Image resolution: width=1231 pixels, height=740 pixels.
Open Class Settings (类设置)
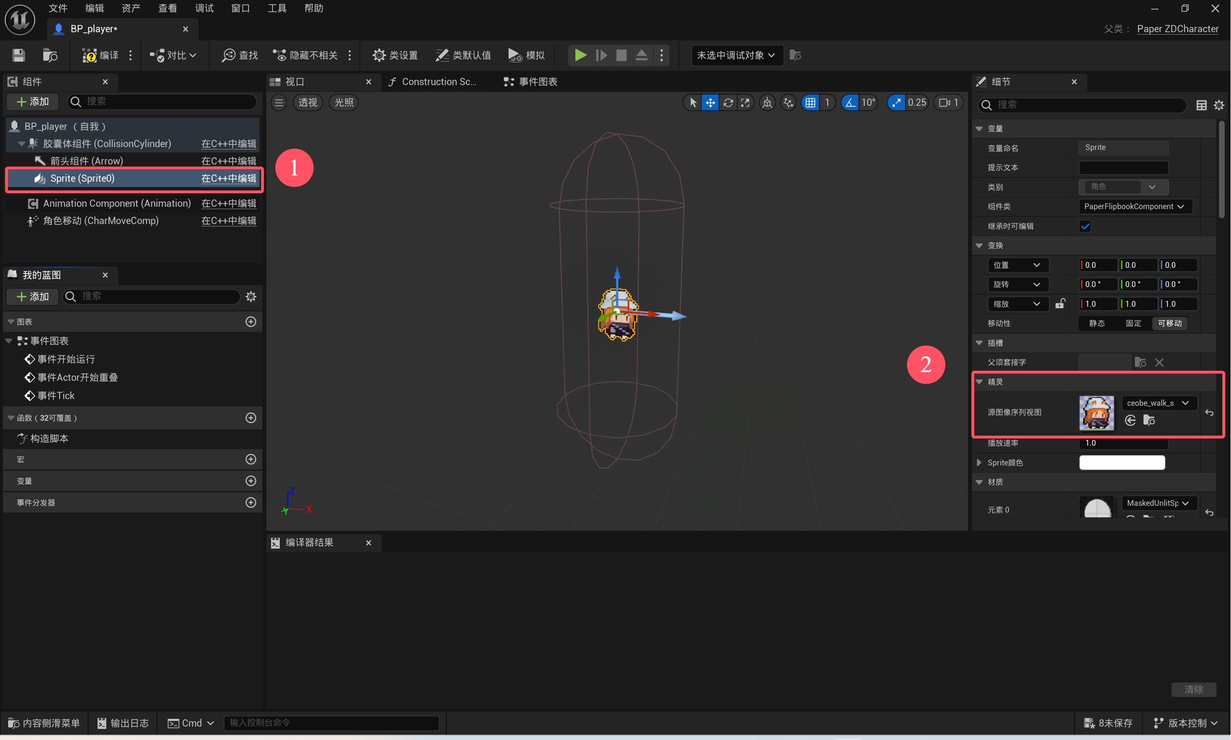[x=395, y=55]
